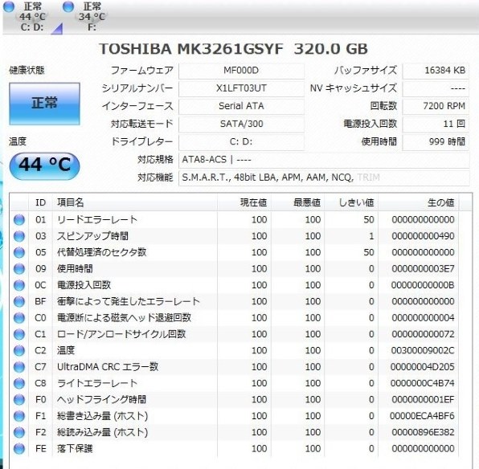Click the status orb on F: tab
The image size is (479, 469).
coord(68,6)
